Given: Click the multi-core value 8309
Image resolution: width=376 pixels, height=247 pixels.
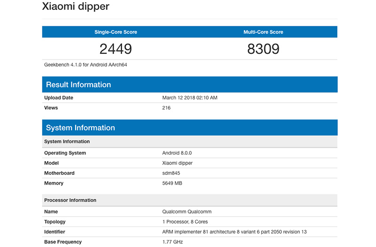Looking at the screenshot, I should tap(263, 49).
